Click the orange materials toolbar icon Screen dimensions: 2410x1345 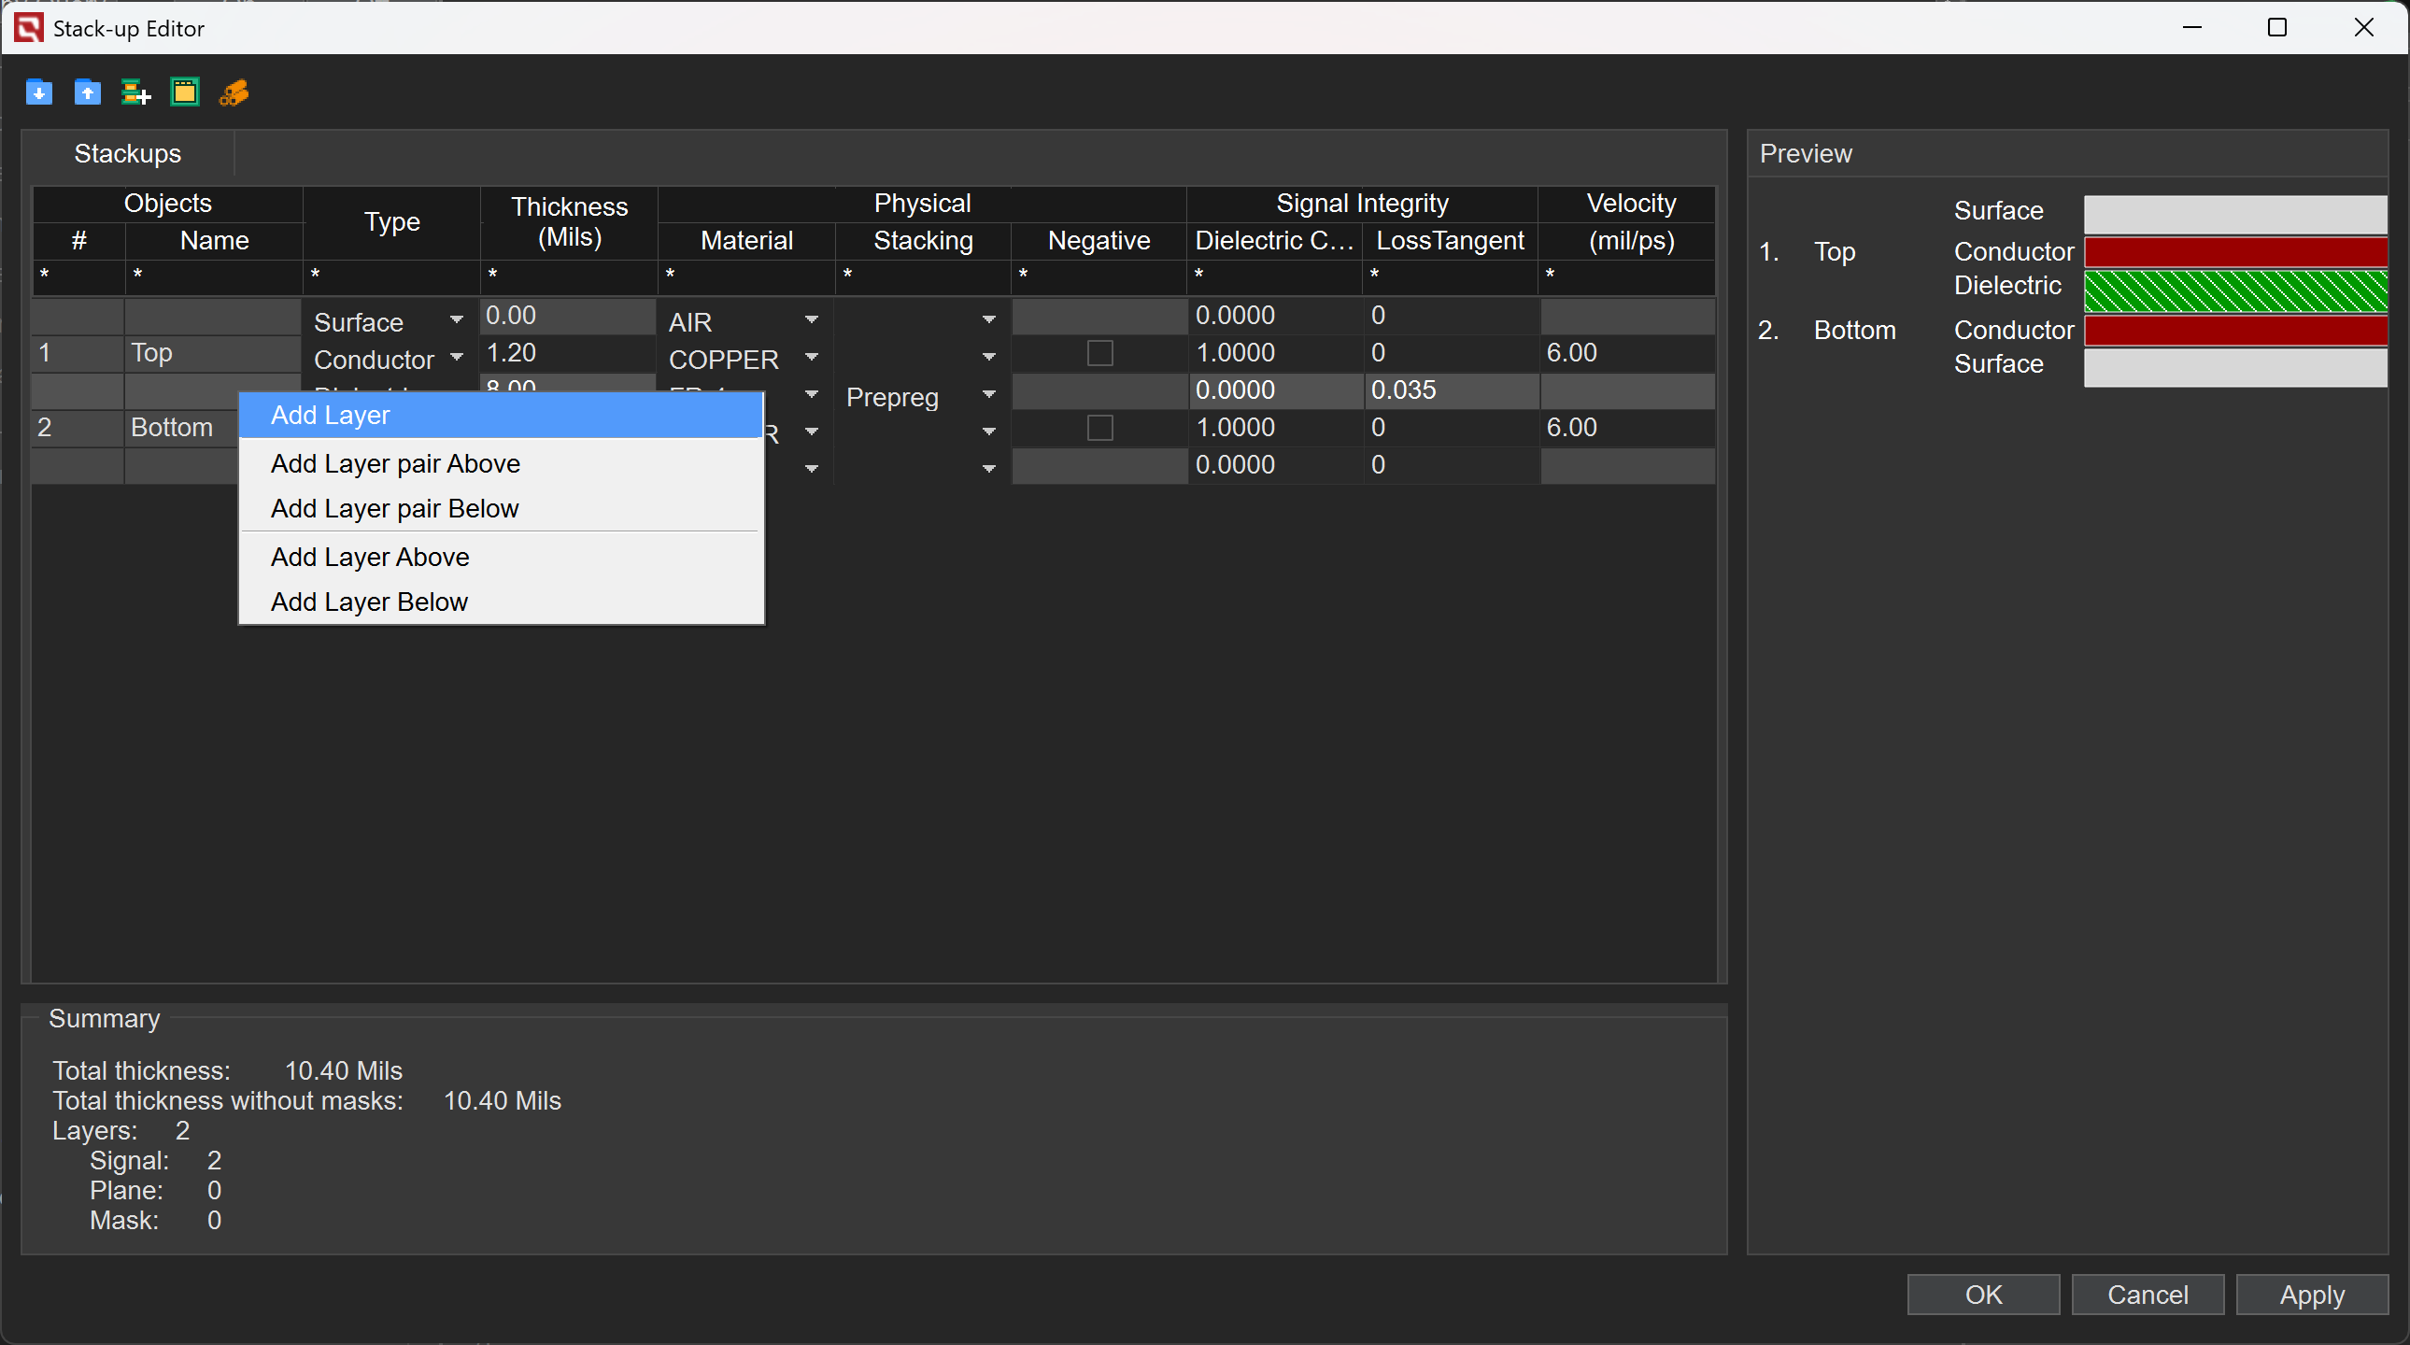[234, 92]
